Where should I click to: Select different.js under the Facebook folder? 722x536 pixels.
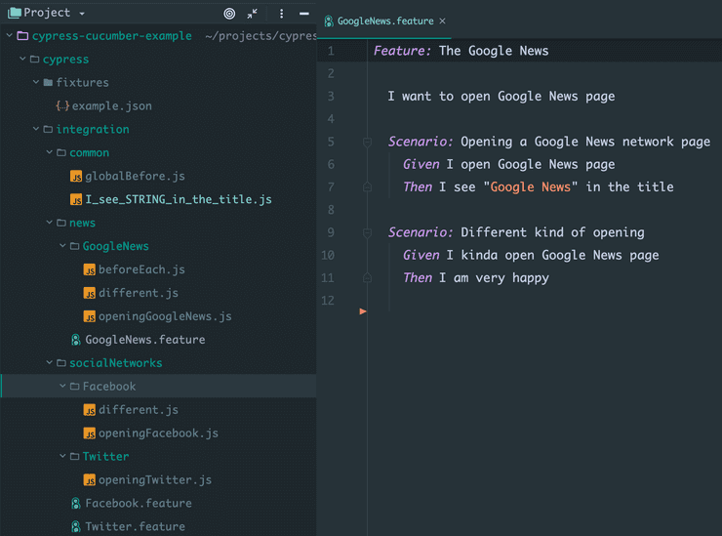coord(139,410)
